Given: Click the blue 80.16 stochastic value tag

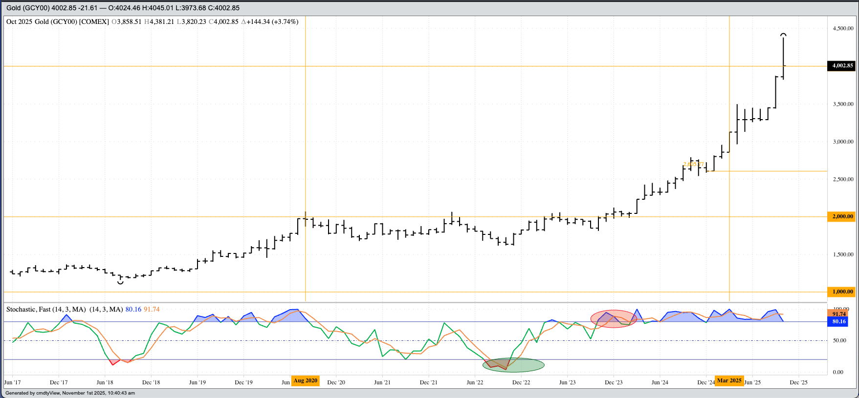Looking at the screenshot, I should (838, 321).
